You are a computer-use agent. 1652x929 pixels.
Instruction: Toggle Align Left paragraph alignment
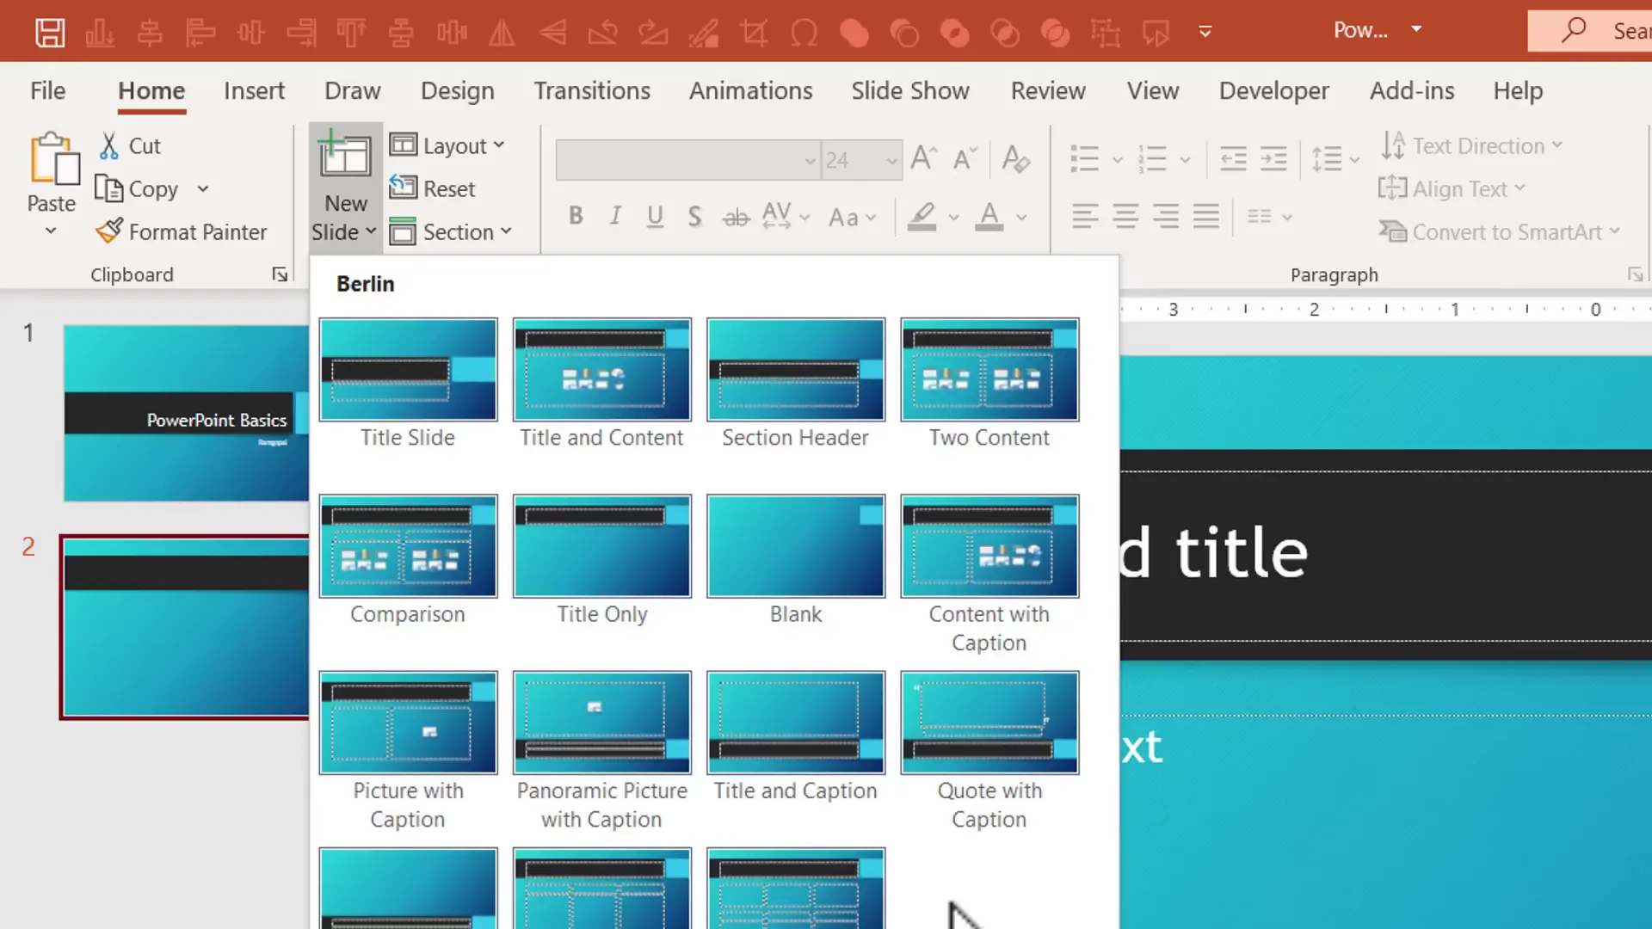(1085, 216)
